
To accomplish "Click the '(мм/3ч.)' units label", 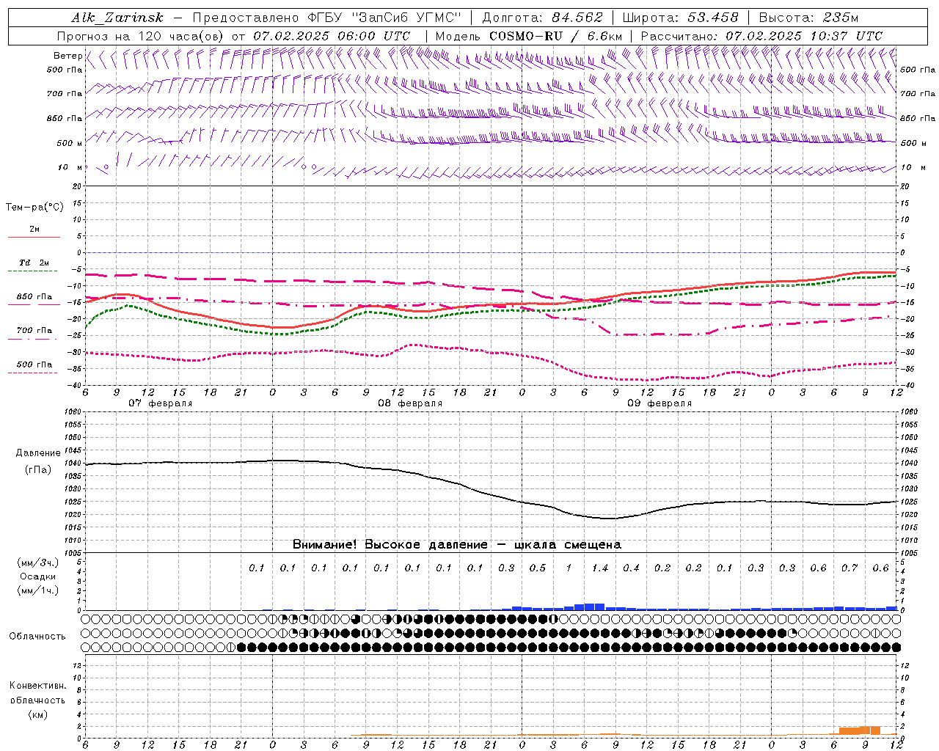I will click(37, 563).
